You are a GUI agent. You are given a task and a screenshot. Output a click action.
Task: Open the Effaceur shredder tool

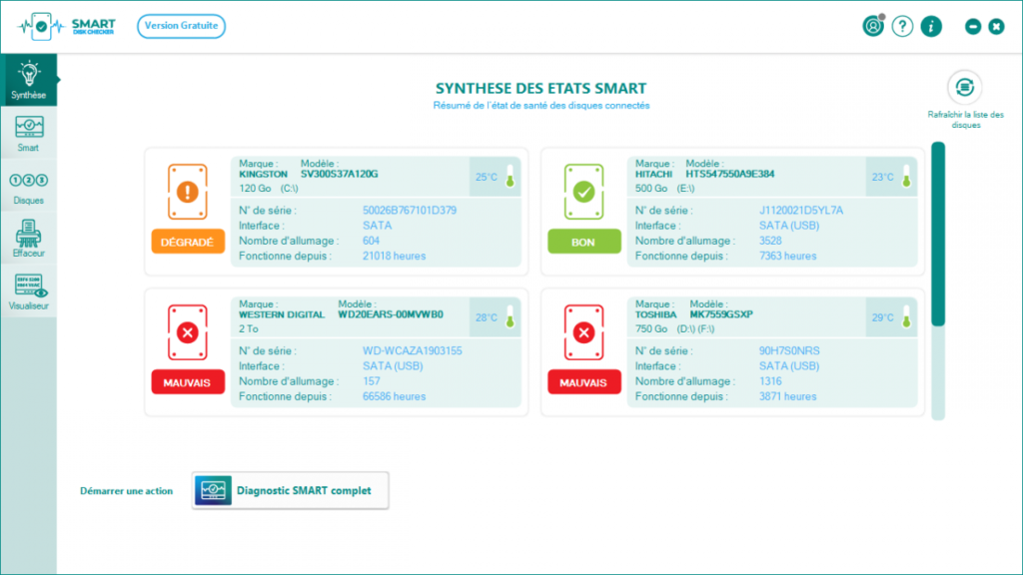[29, 239]
